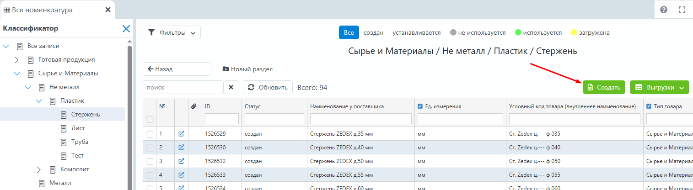This screenshot has width=693, height=190.
Task: Toggle the Ед. измерения column checkbox
Action: pyautogui.click(x=420, y=106)
